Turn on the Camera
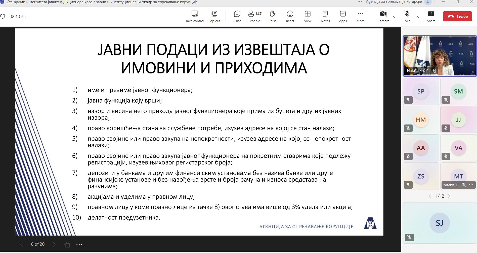Viewport: 477px width, 253px height. point(383,16)
